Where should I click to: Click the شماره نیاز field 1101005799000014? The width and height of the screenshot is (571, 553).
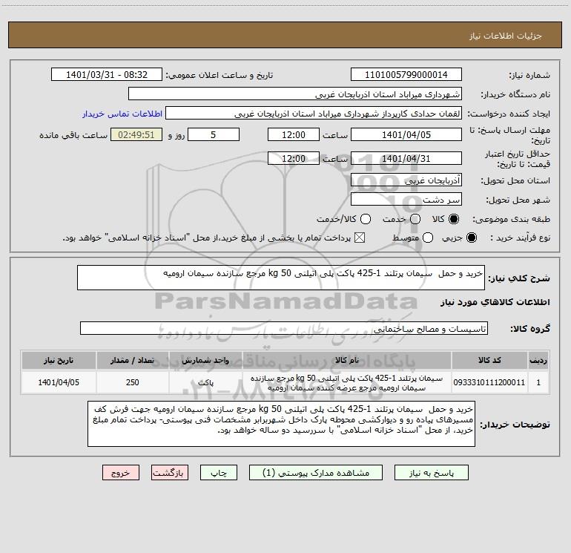(x=406, y=75)
